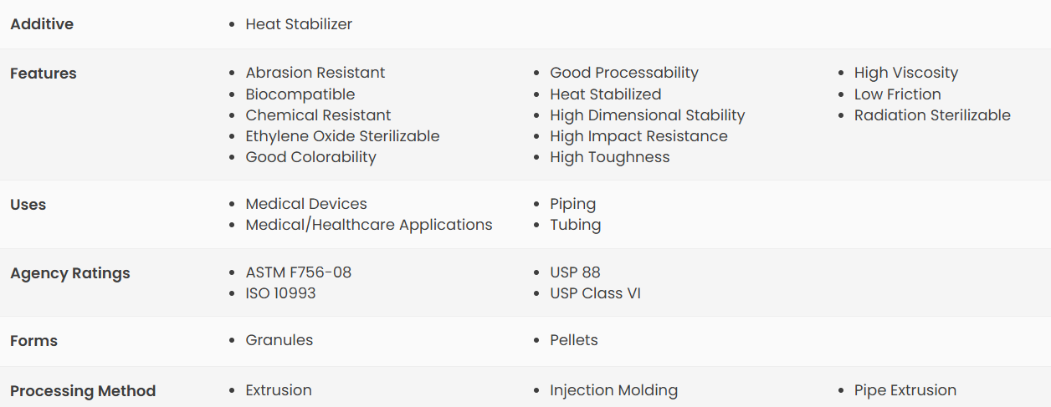Click the Pipe Extrusion method
This screenshot has width=1051, height=407.
(x=905, y=390)
